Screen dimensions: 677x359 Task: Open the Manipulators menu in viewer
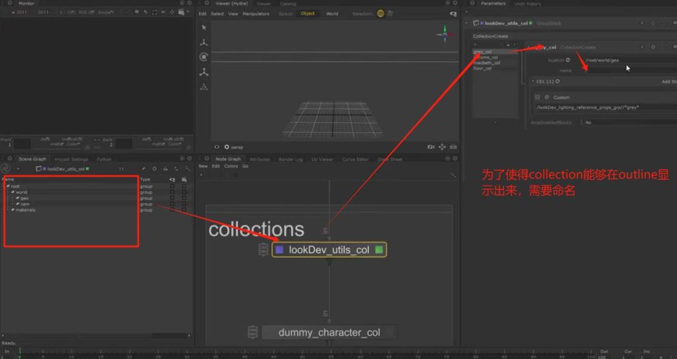pos(255,14)
